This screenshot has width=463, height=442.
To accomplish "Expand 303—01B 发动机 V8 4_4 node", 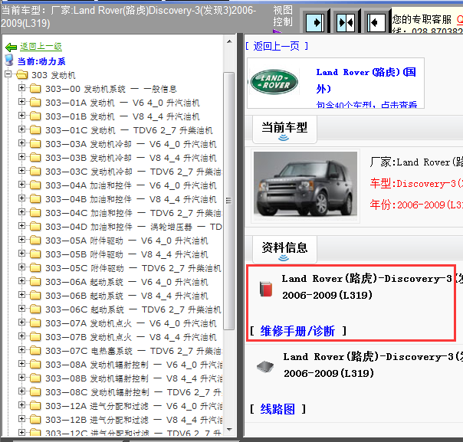I will click(x=21, y=116).
